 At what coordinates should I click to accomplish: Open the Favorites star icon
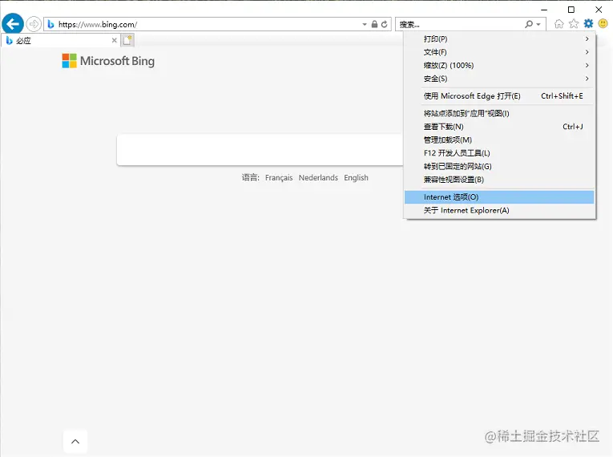574,24
